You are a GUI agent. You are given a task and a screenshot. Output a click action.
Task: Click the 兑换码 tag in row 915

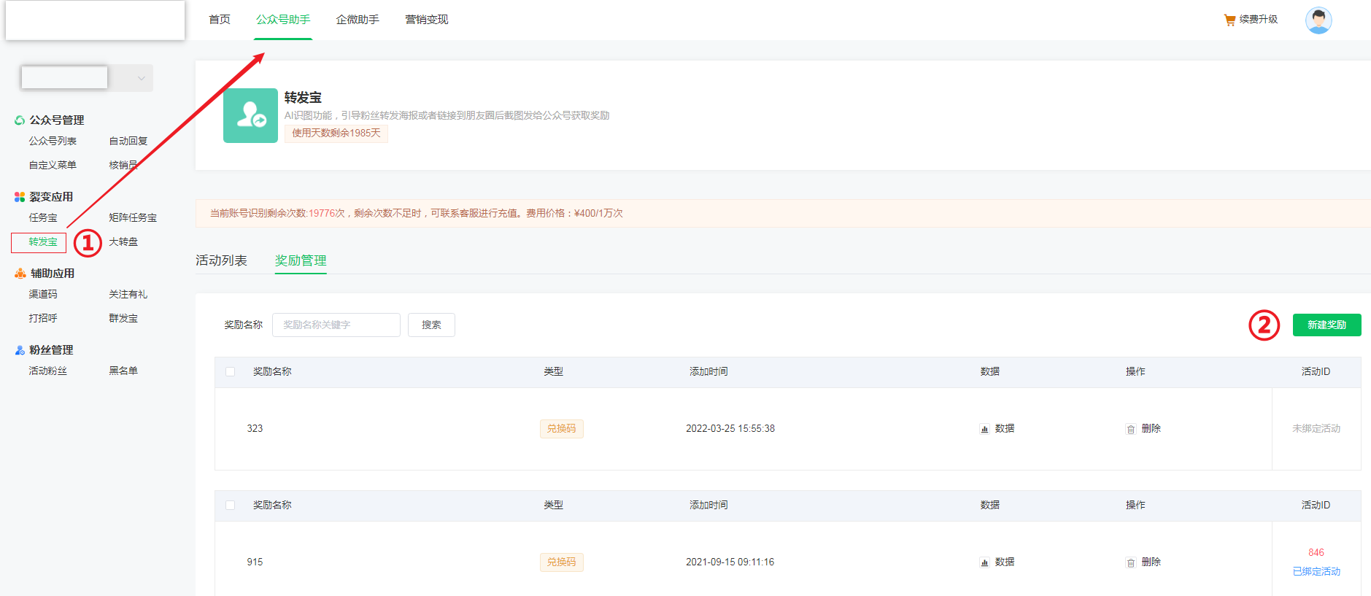tap(562, 562)
